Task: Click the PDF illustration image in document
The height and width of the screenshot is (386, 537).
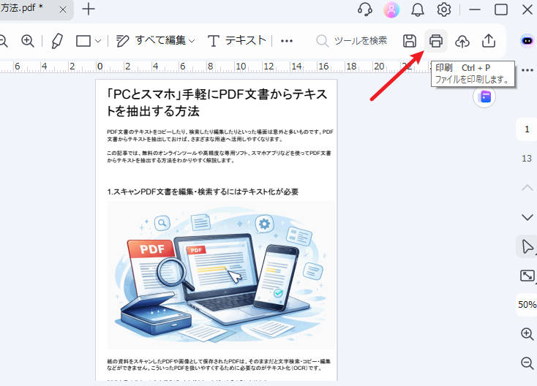Action: tap(221, 275)
